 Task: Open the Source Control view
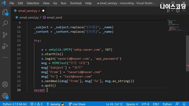[x=5, y=35]
